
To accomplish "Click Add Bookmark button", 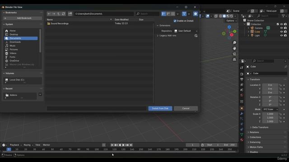I will (x=23, y=18).
